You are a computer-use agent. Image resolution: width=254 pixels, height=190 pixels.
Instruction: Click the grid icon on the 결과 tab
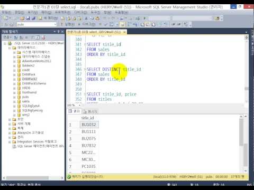coord(70,111)
